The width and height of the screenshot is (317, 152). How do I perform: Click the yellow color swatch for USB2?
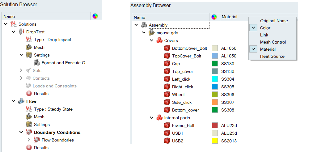(215, 141)
